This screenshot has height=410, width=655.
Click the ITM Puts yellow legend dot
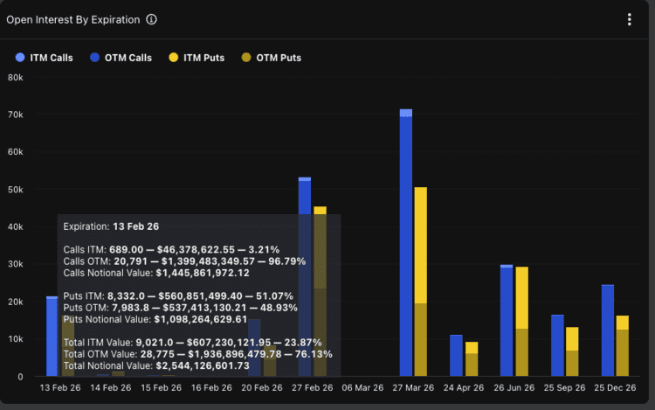[x=176, y=59]
